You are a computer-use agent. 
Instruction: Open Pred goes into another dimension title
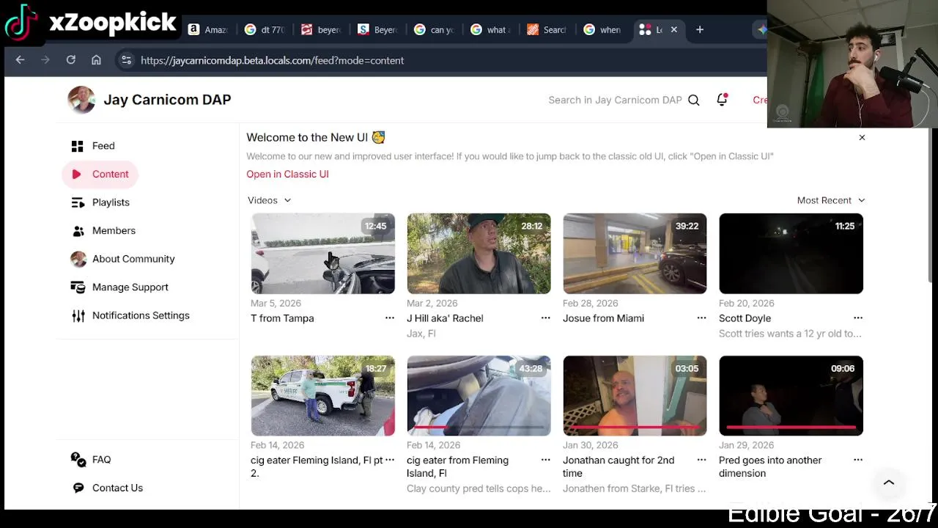(770, 467)
